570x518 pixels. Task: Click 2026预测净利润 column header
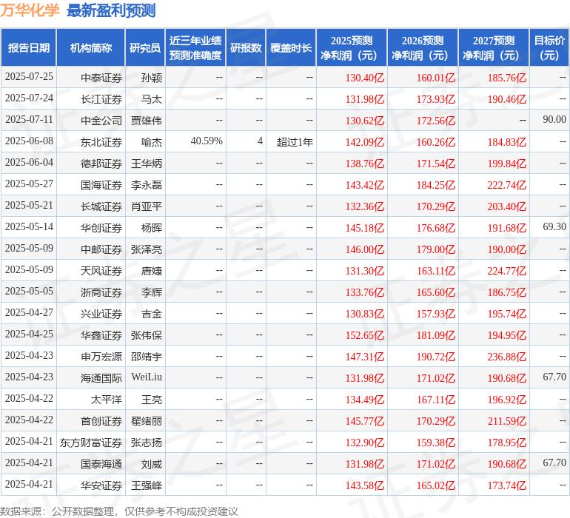click(x=422, y=48)
